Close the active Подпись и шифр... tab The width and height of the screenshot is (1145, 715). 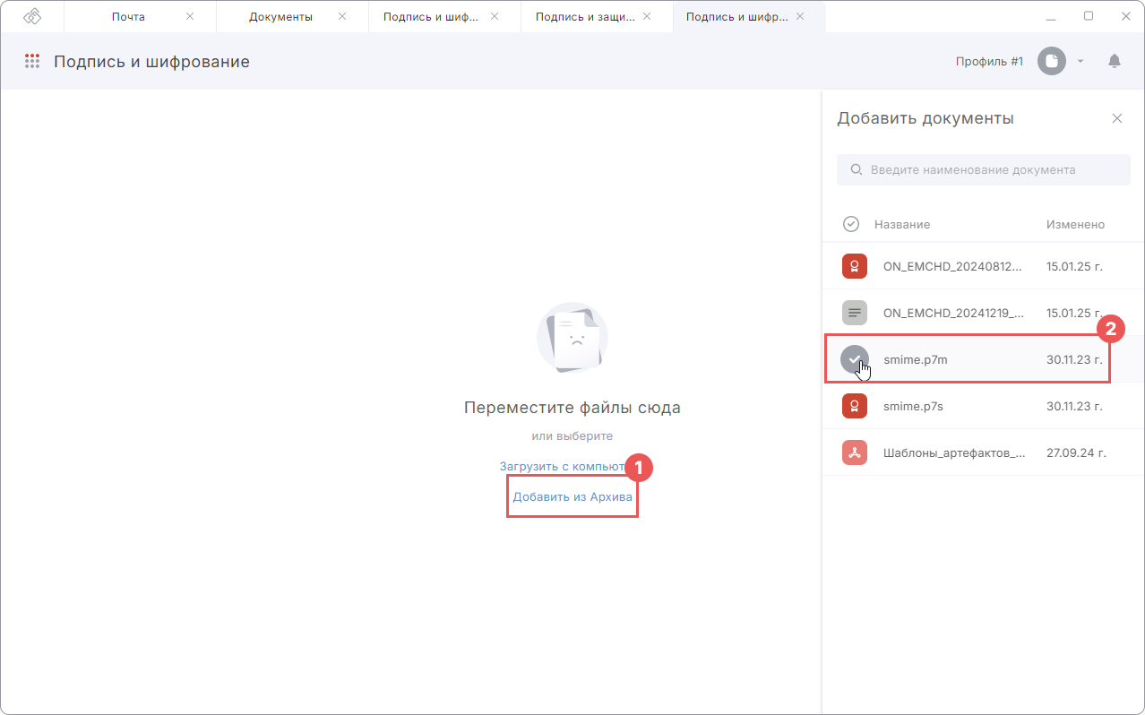[x=800, y=16]
